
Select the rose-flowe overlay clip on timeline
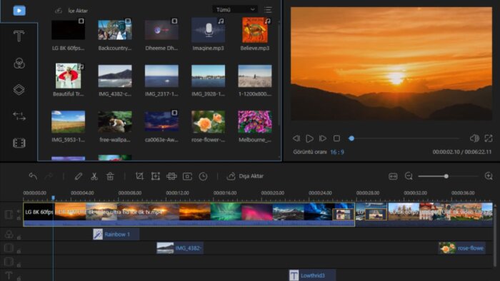pyautogui.click(x=461, y=248)
